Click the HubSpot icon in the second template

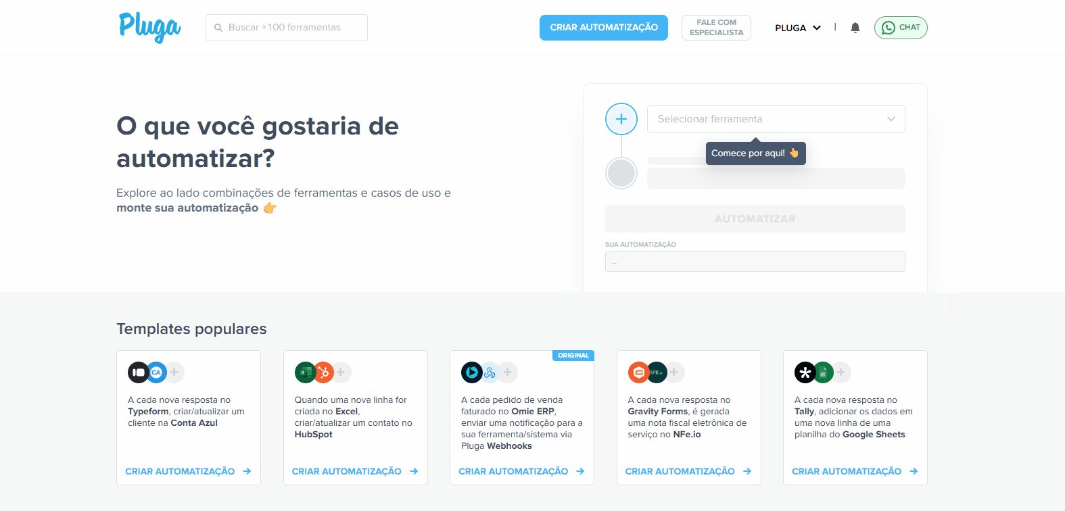pyautogui.click(x=323, y=372)
